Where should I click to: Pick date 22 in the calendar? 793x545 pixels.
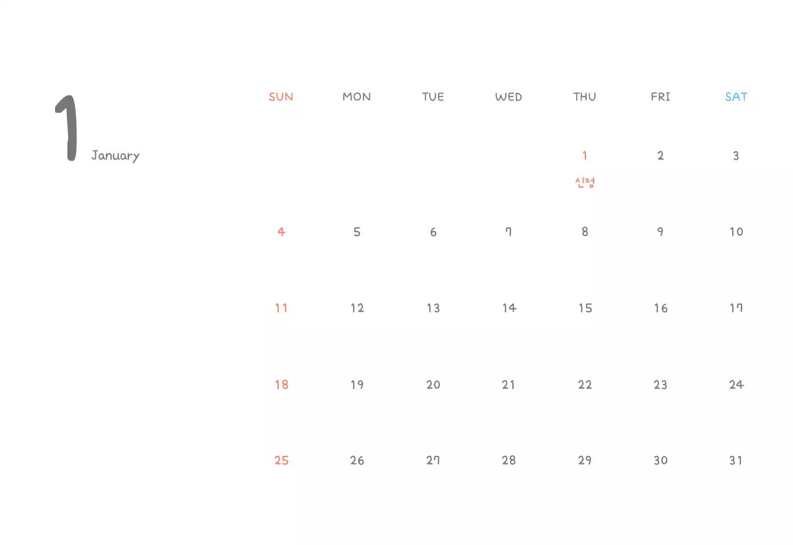point(585,385)
